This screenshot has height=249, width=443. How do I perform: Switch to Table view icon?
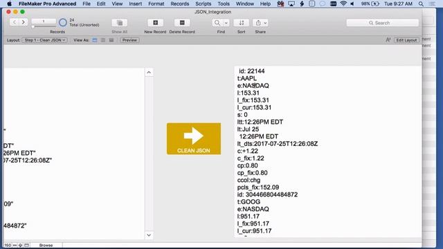pos(111,40)
